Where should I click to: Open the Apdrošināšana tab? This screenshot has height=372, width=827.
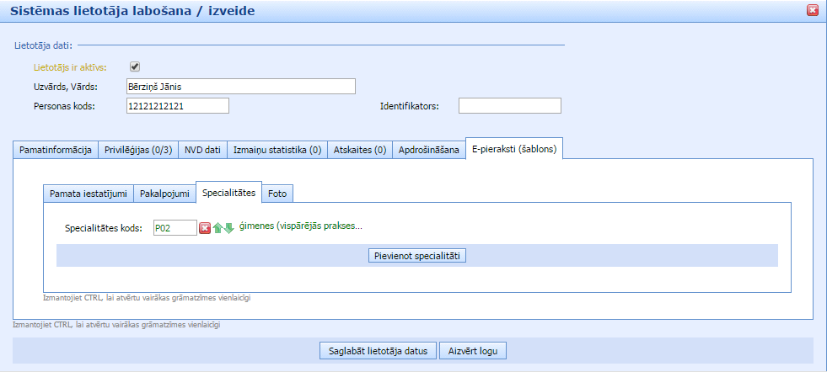click(429, 150)
